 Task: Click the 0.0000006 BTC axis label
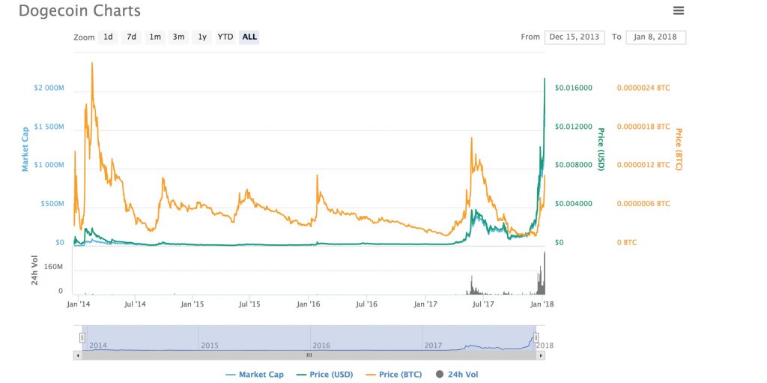(643, 204)
